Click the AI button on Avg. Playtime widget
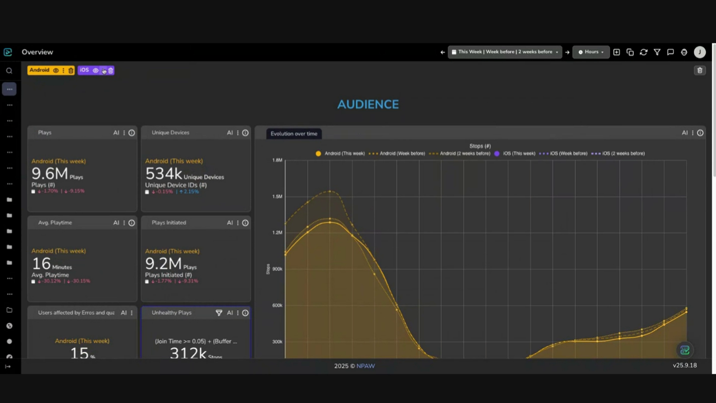Screen dimensions: 716x403 pyautogui.click(x=116, y=223)
